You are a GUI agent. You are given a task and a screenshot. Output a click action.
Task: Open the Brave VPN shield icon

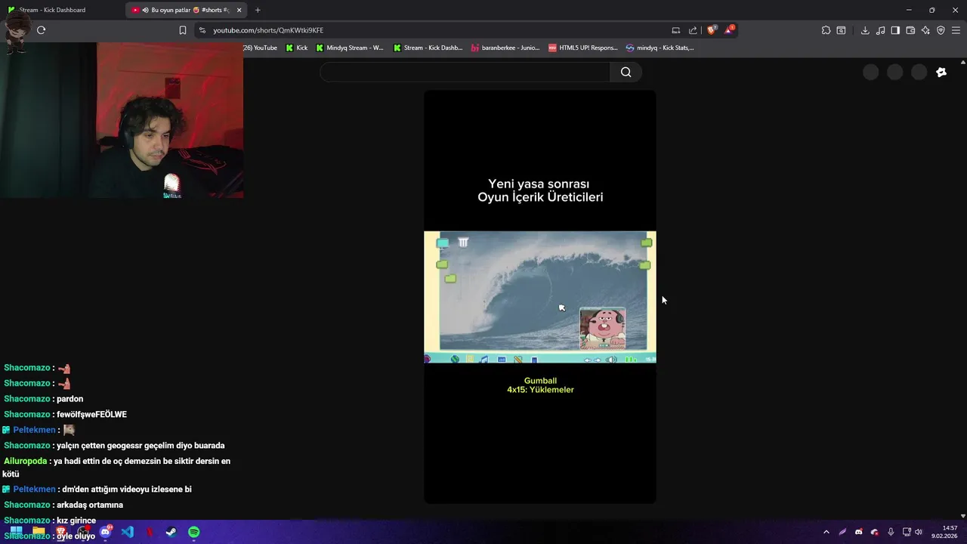point(941,30)
